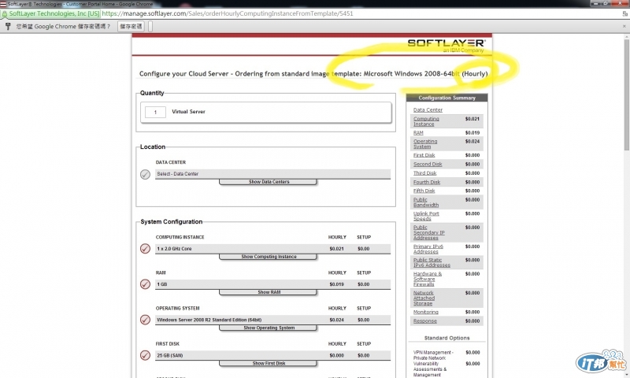Click the password key icon in infobar
This screenshot has height=378, width=630.
8,27
